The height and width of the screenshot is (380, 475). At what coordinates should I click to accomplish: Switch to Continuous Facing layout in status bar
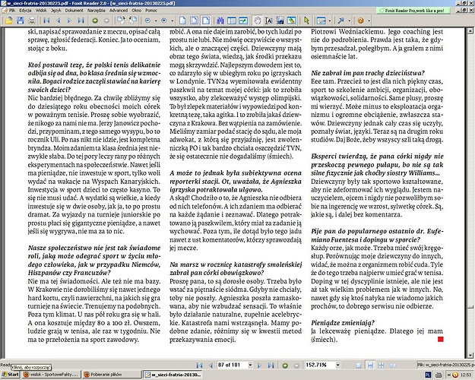393,366
